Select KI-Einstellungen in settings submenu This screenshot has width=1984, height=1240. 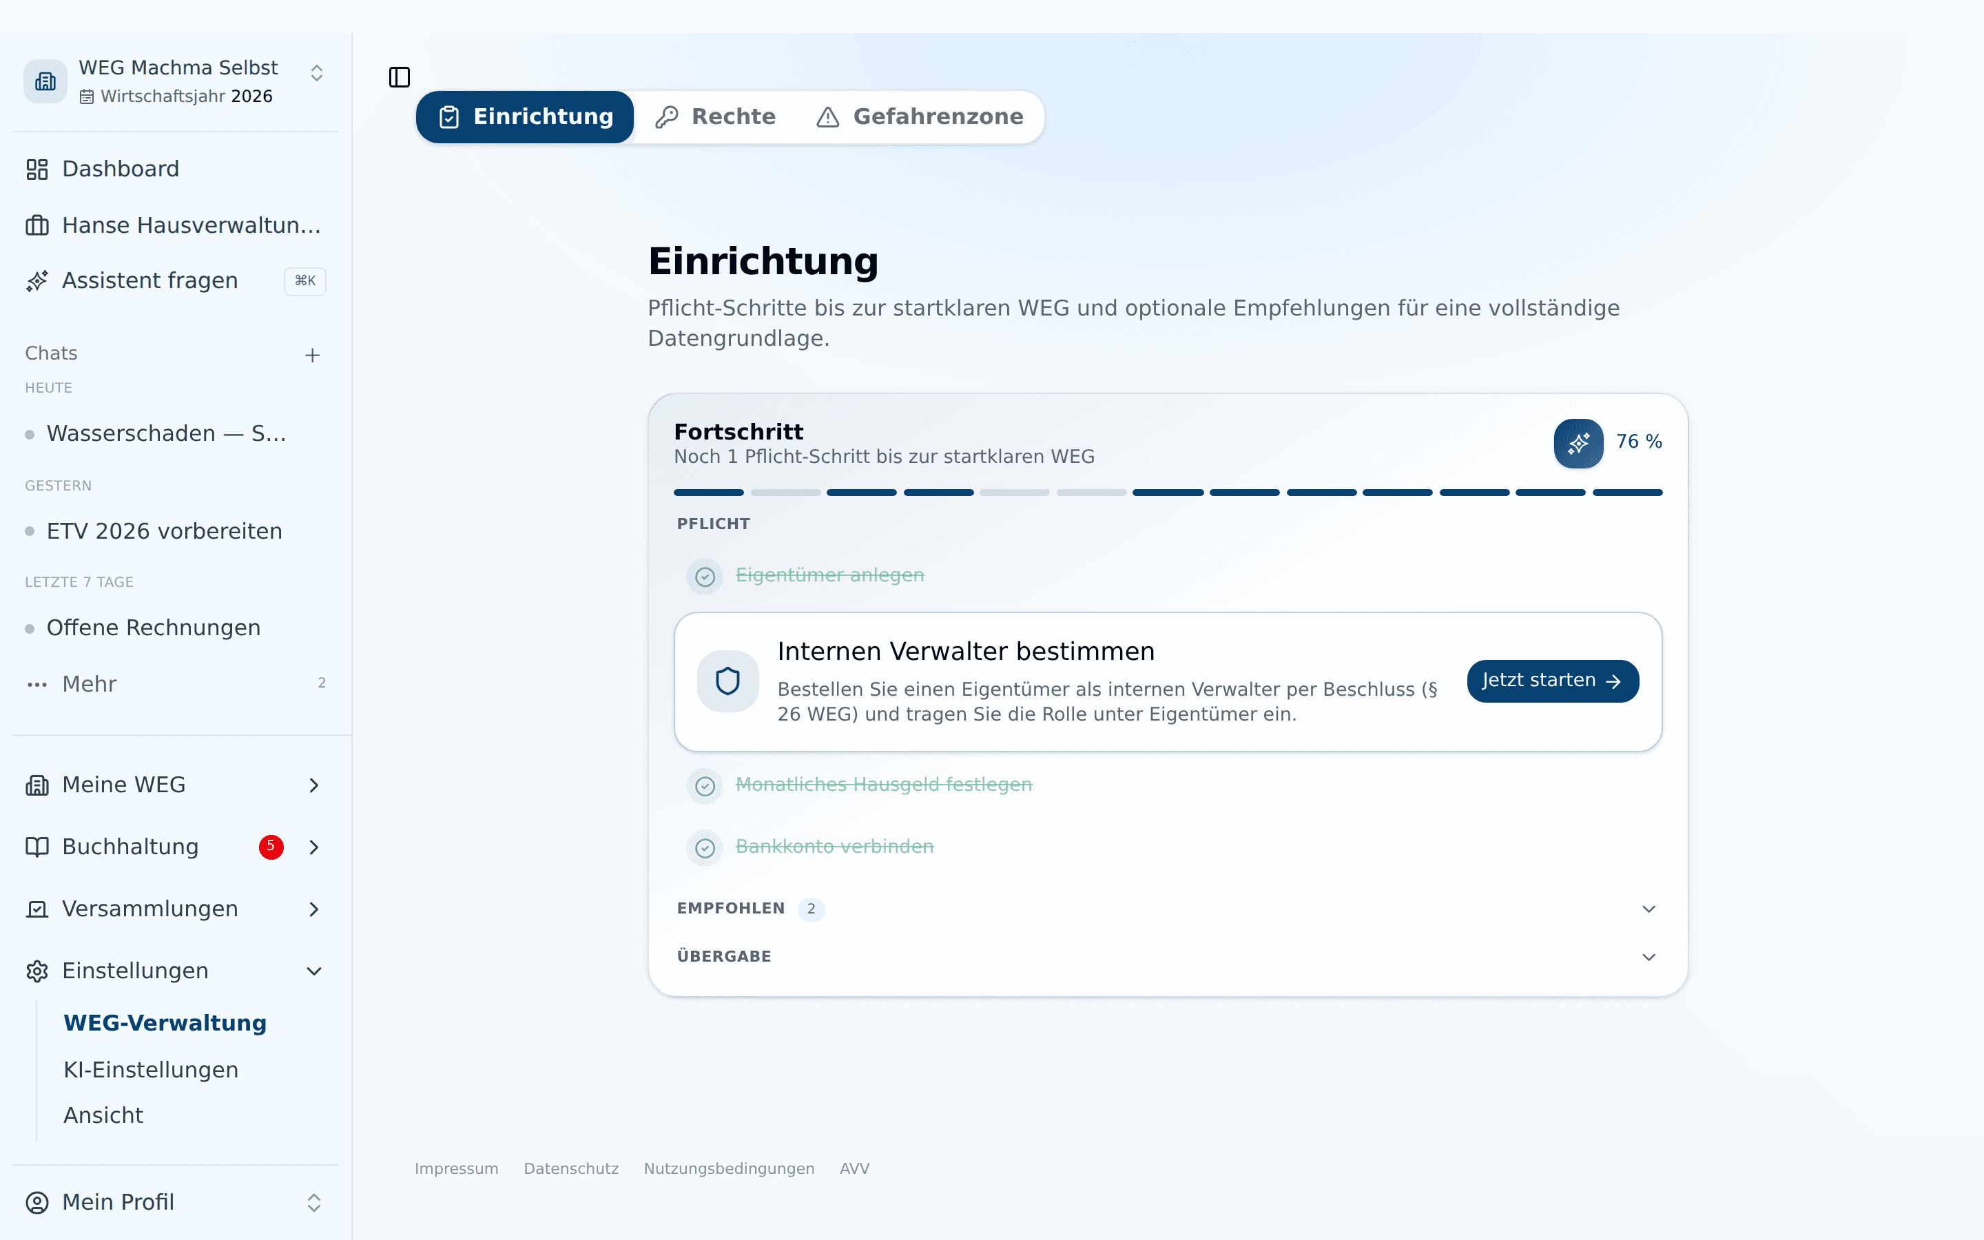[x=151, y=1069]
